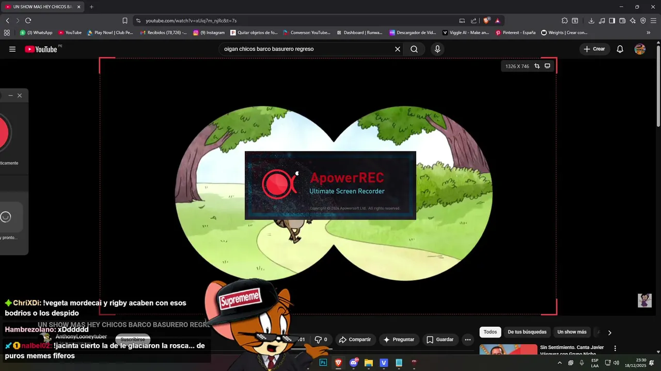Viewport: 661px width, 371px height.
Task: Toggle the browser sidebar panel
Action: (x=612, y=21)
